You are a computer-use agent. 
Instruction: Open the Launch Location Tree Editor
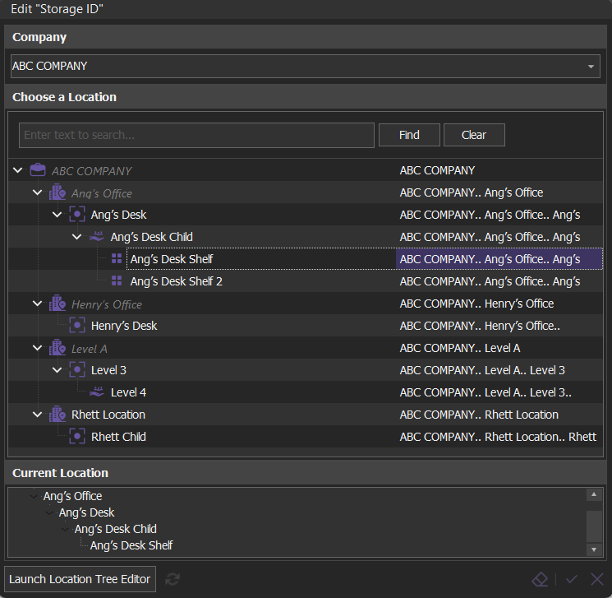coord(80,579)
